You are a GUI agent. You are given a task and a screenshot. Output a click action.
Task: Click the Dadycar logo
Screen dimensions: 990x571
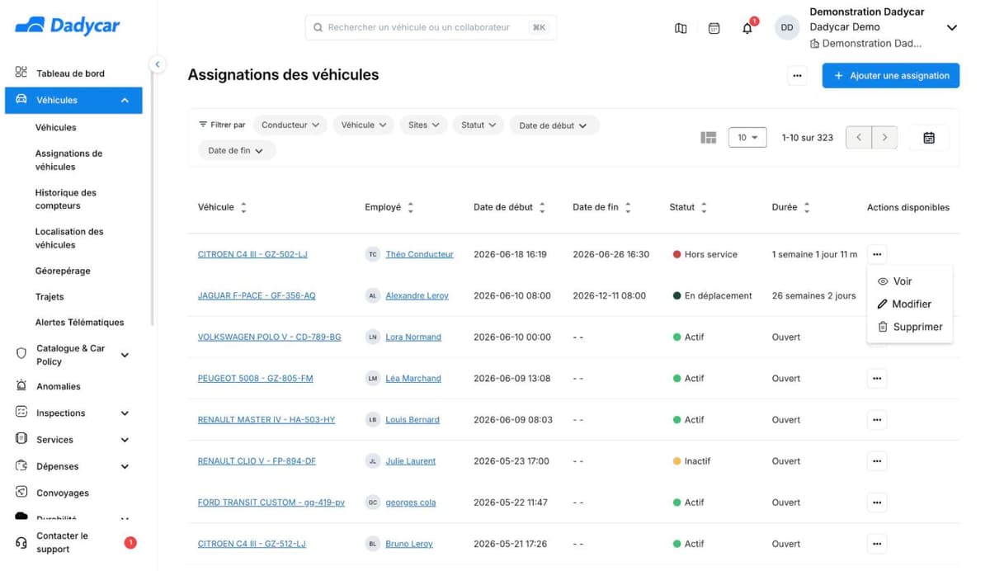pos(68,26)
